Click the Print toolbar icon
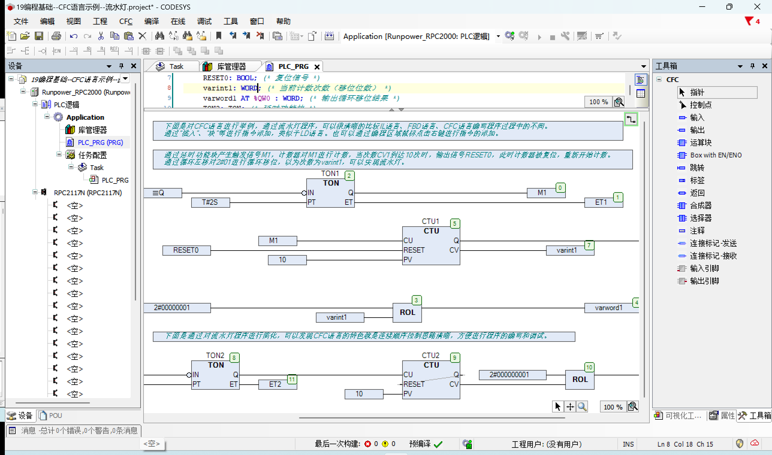Viewport: 772px width, 455px height. tap(56, 36)
